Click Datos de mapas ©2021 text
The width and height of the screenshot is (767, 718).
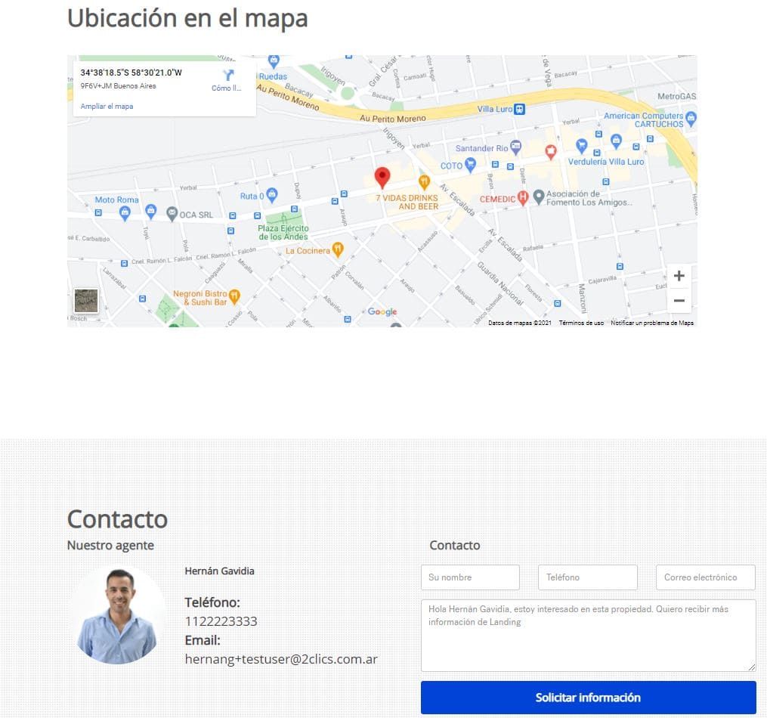pyautogui.click(x=519, y=323)
